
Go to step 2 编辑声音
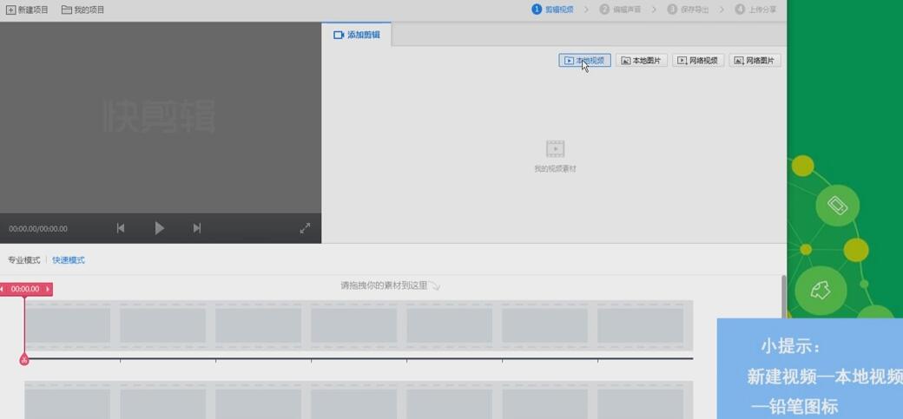tap(620, 10)
